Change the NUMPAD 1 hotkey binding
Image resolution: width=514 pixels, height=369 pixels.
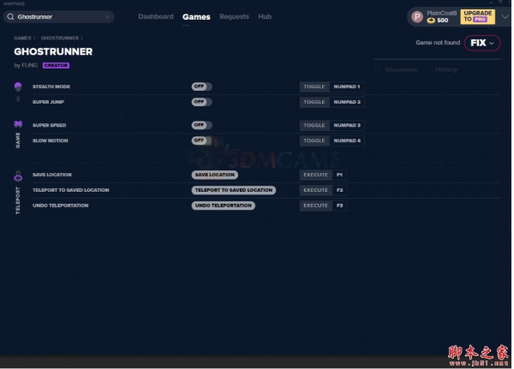point(347,86)
